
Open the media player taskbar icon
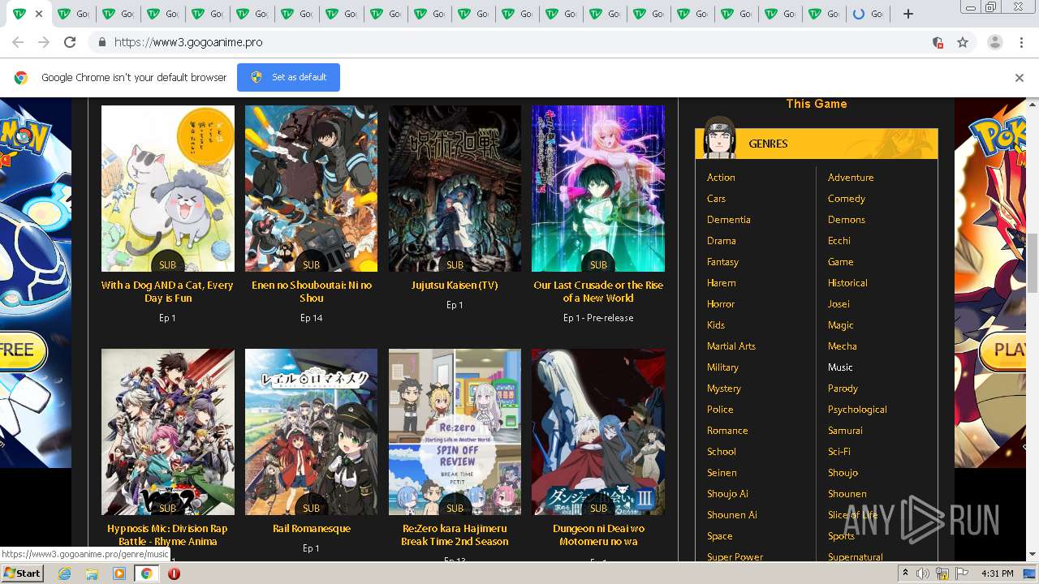(x=119, y=573)
